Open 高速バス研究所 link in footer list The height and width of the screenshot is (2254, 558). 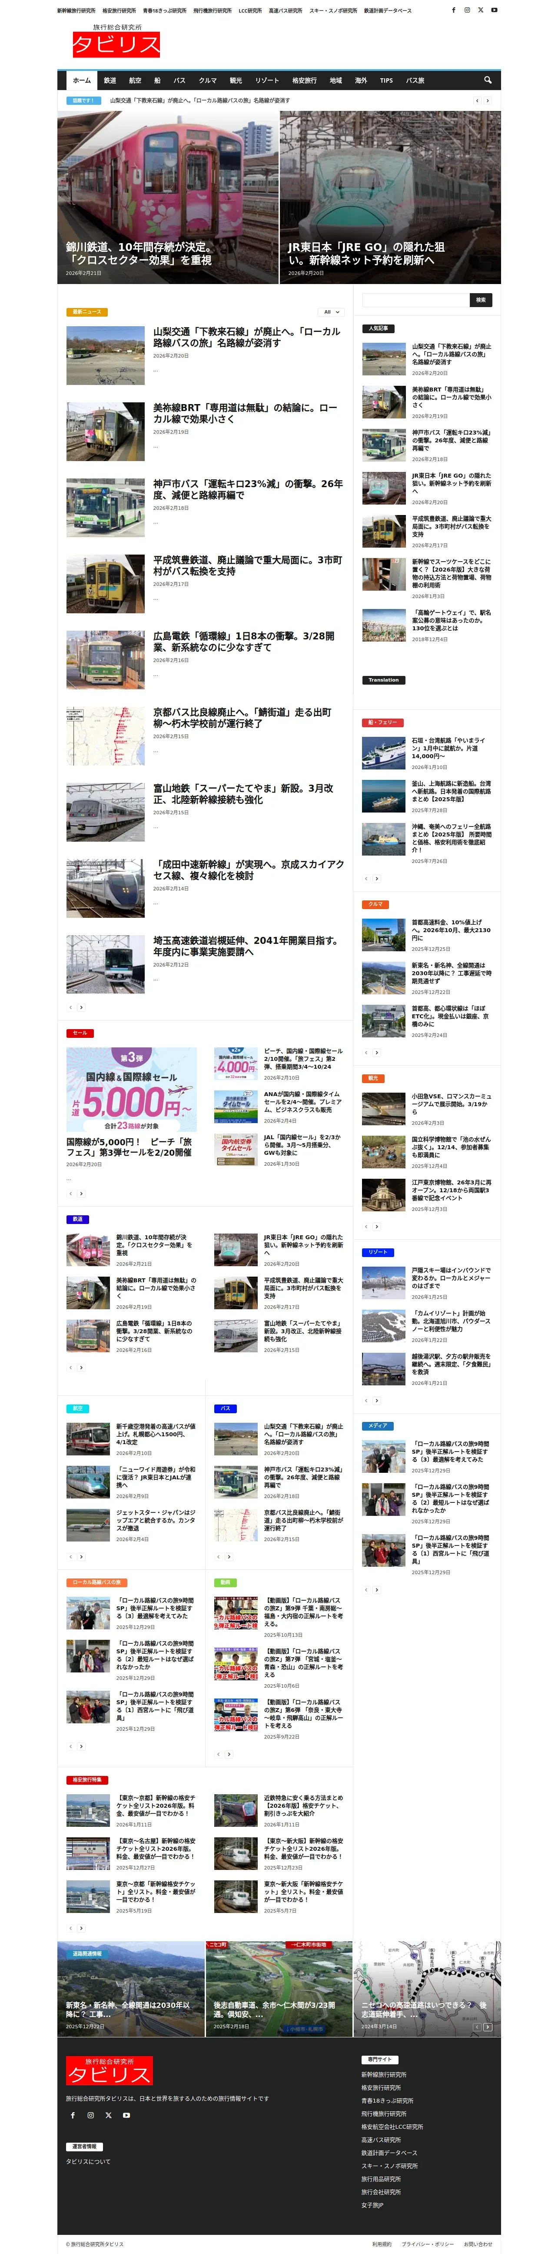tap(381, 2139)
